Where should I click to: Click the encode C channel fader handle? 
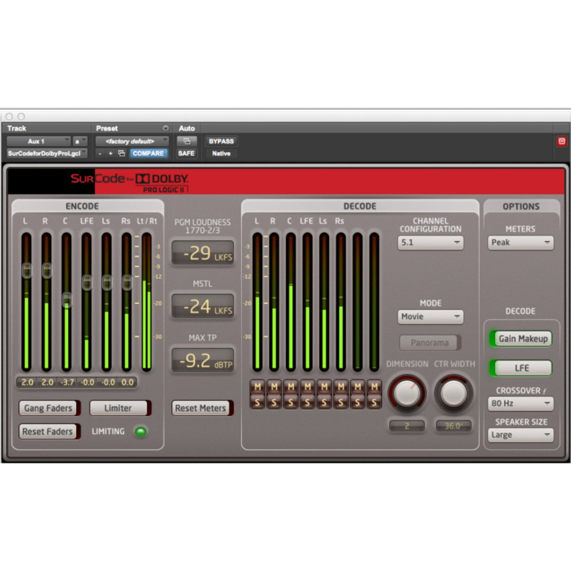pos(67,300)
